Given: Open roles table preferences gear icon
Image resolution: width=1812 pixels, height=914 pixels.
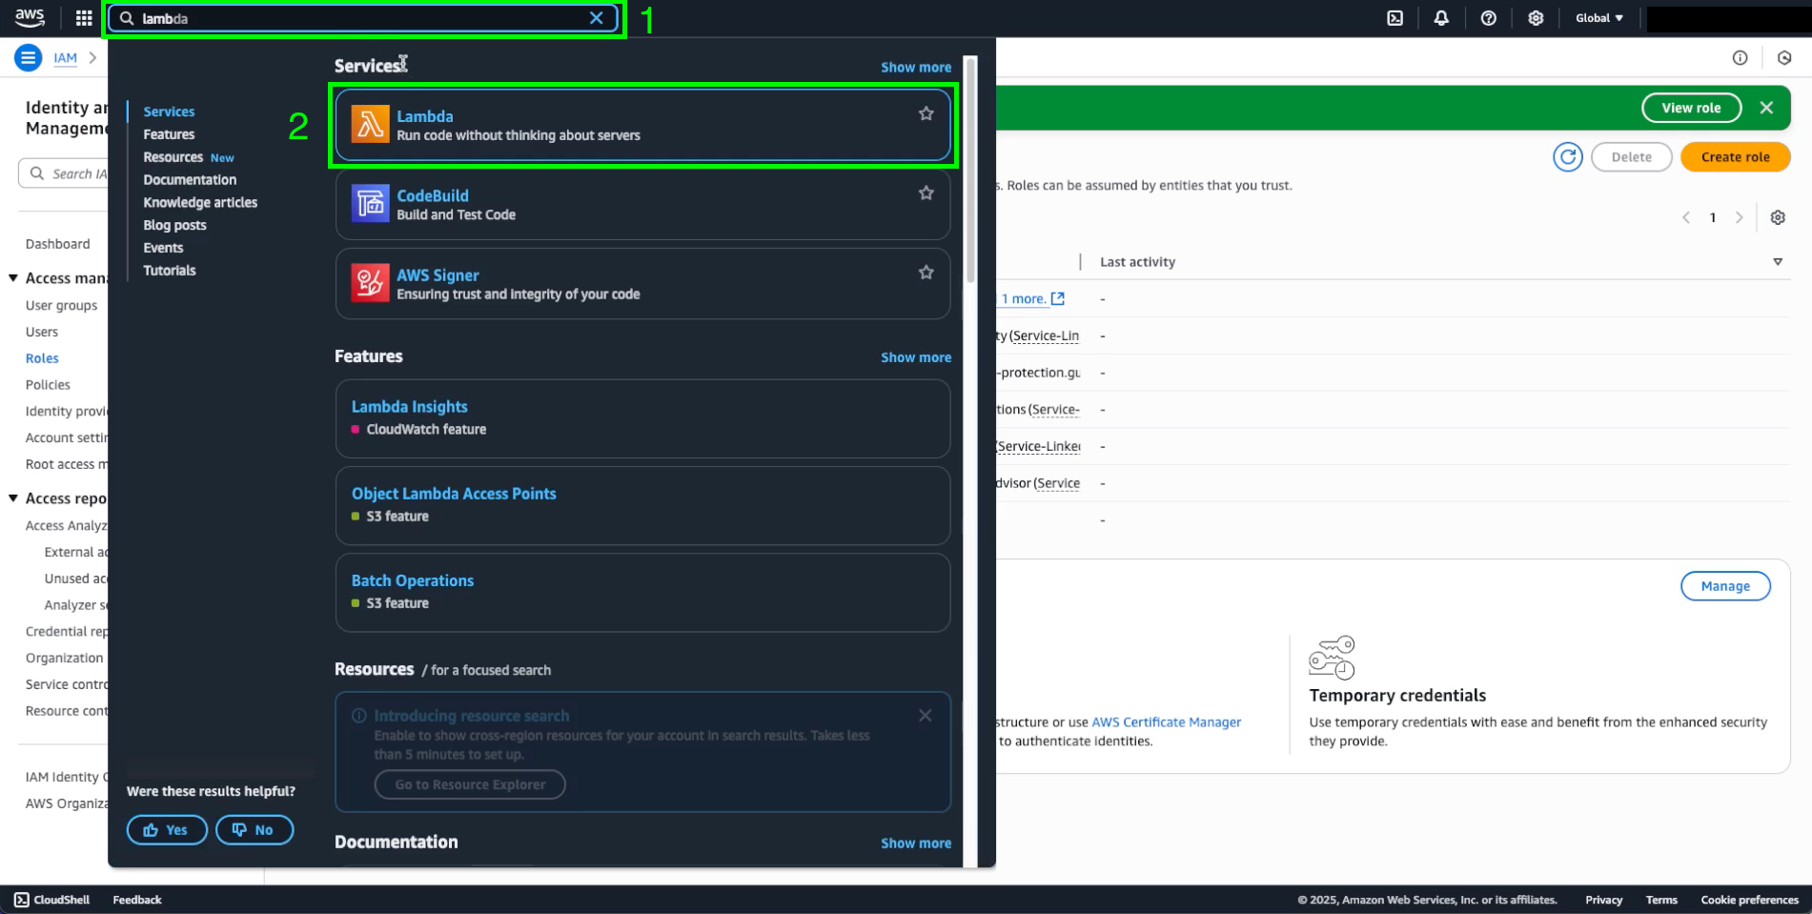Looking at the screenshot, I should tap(1778, 217).
